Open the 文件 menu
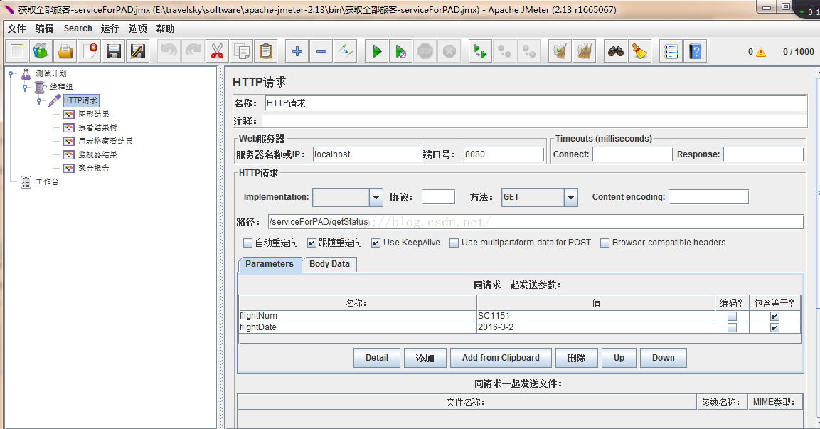This screenshot has height=429, width=820. 17,28
